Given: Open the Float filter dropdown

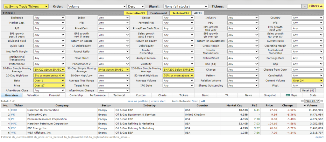Looking at the screenshot, I should [x=308, y=85].
